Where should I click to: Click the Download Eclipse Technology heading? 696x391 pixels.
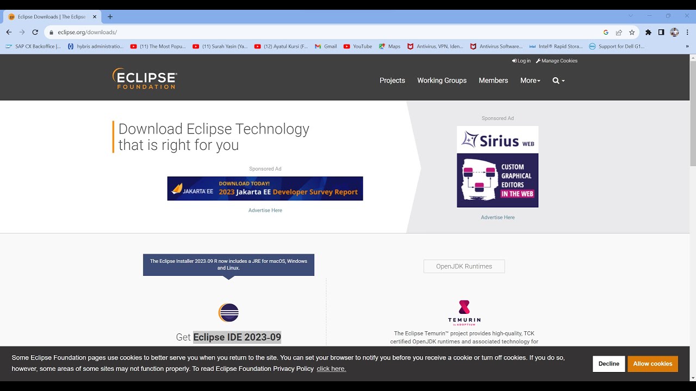[214, 137]
